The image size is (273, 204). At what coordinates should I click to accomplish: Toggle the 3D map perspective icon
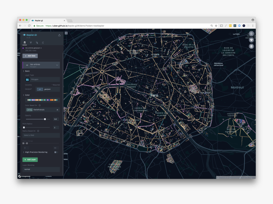tap(251, 40)
